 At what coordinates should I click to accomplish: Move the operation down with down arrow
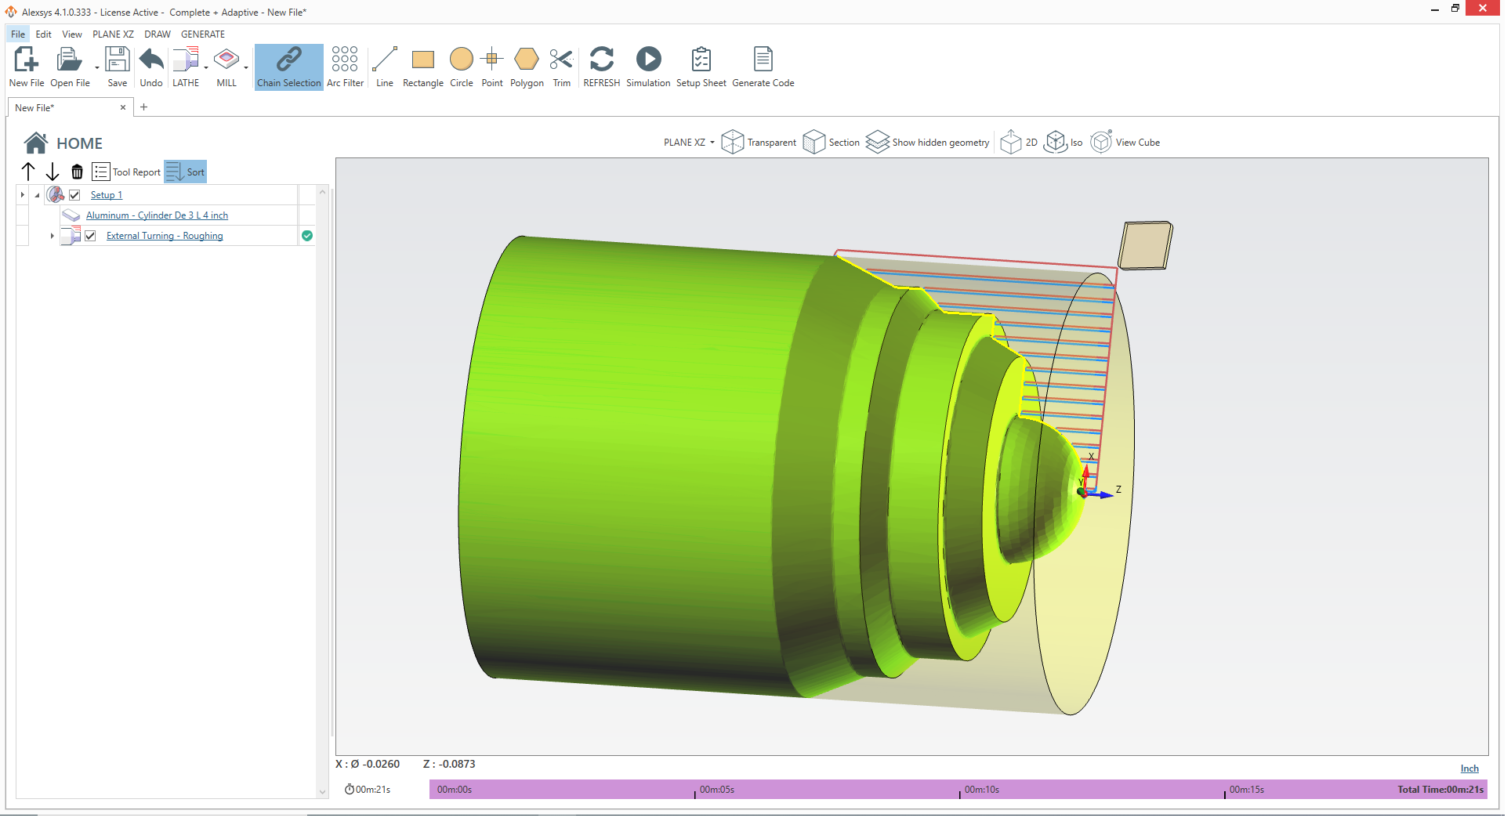(53, 172)
